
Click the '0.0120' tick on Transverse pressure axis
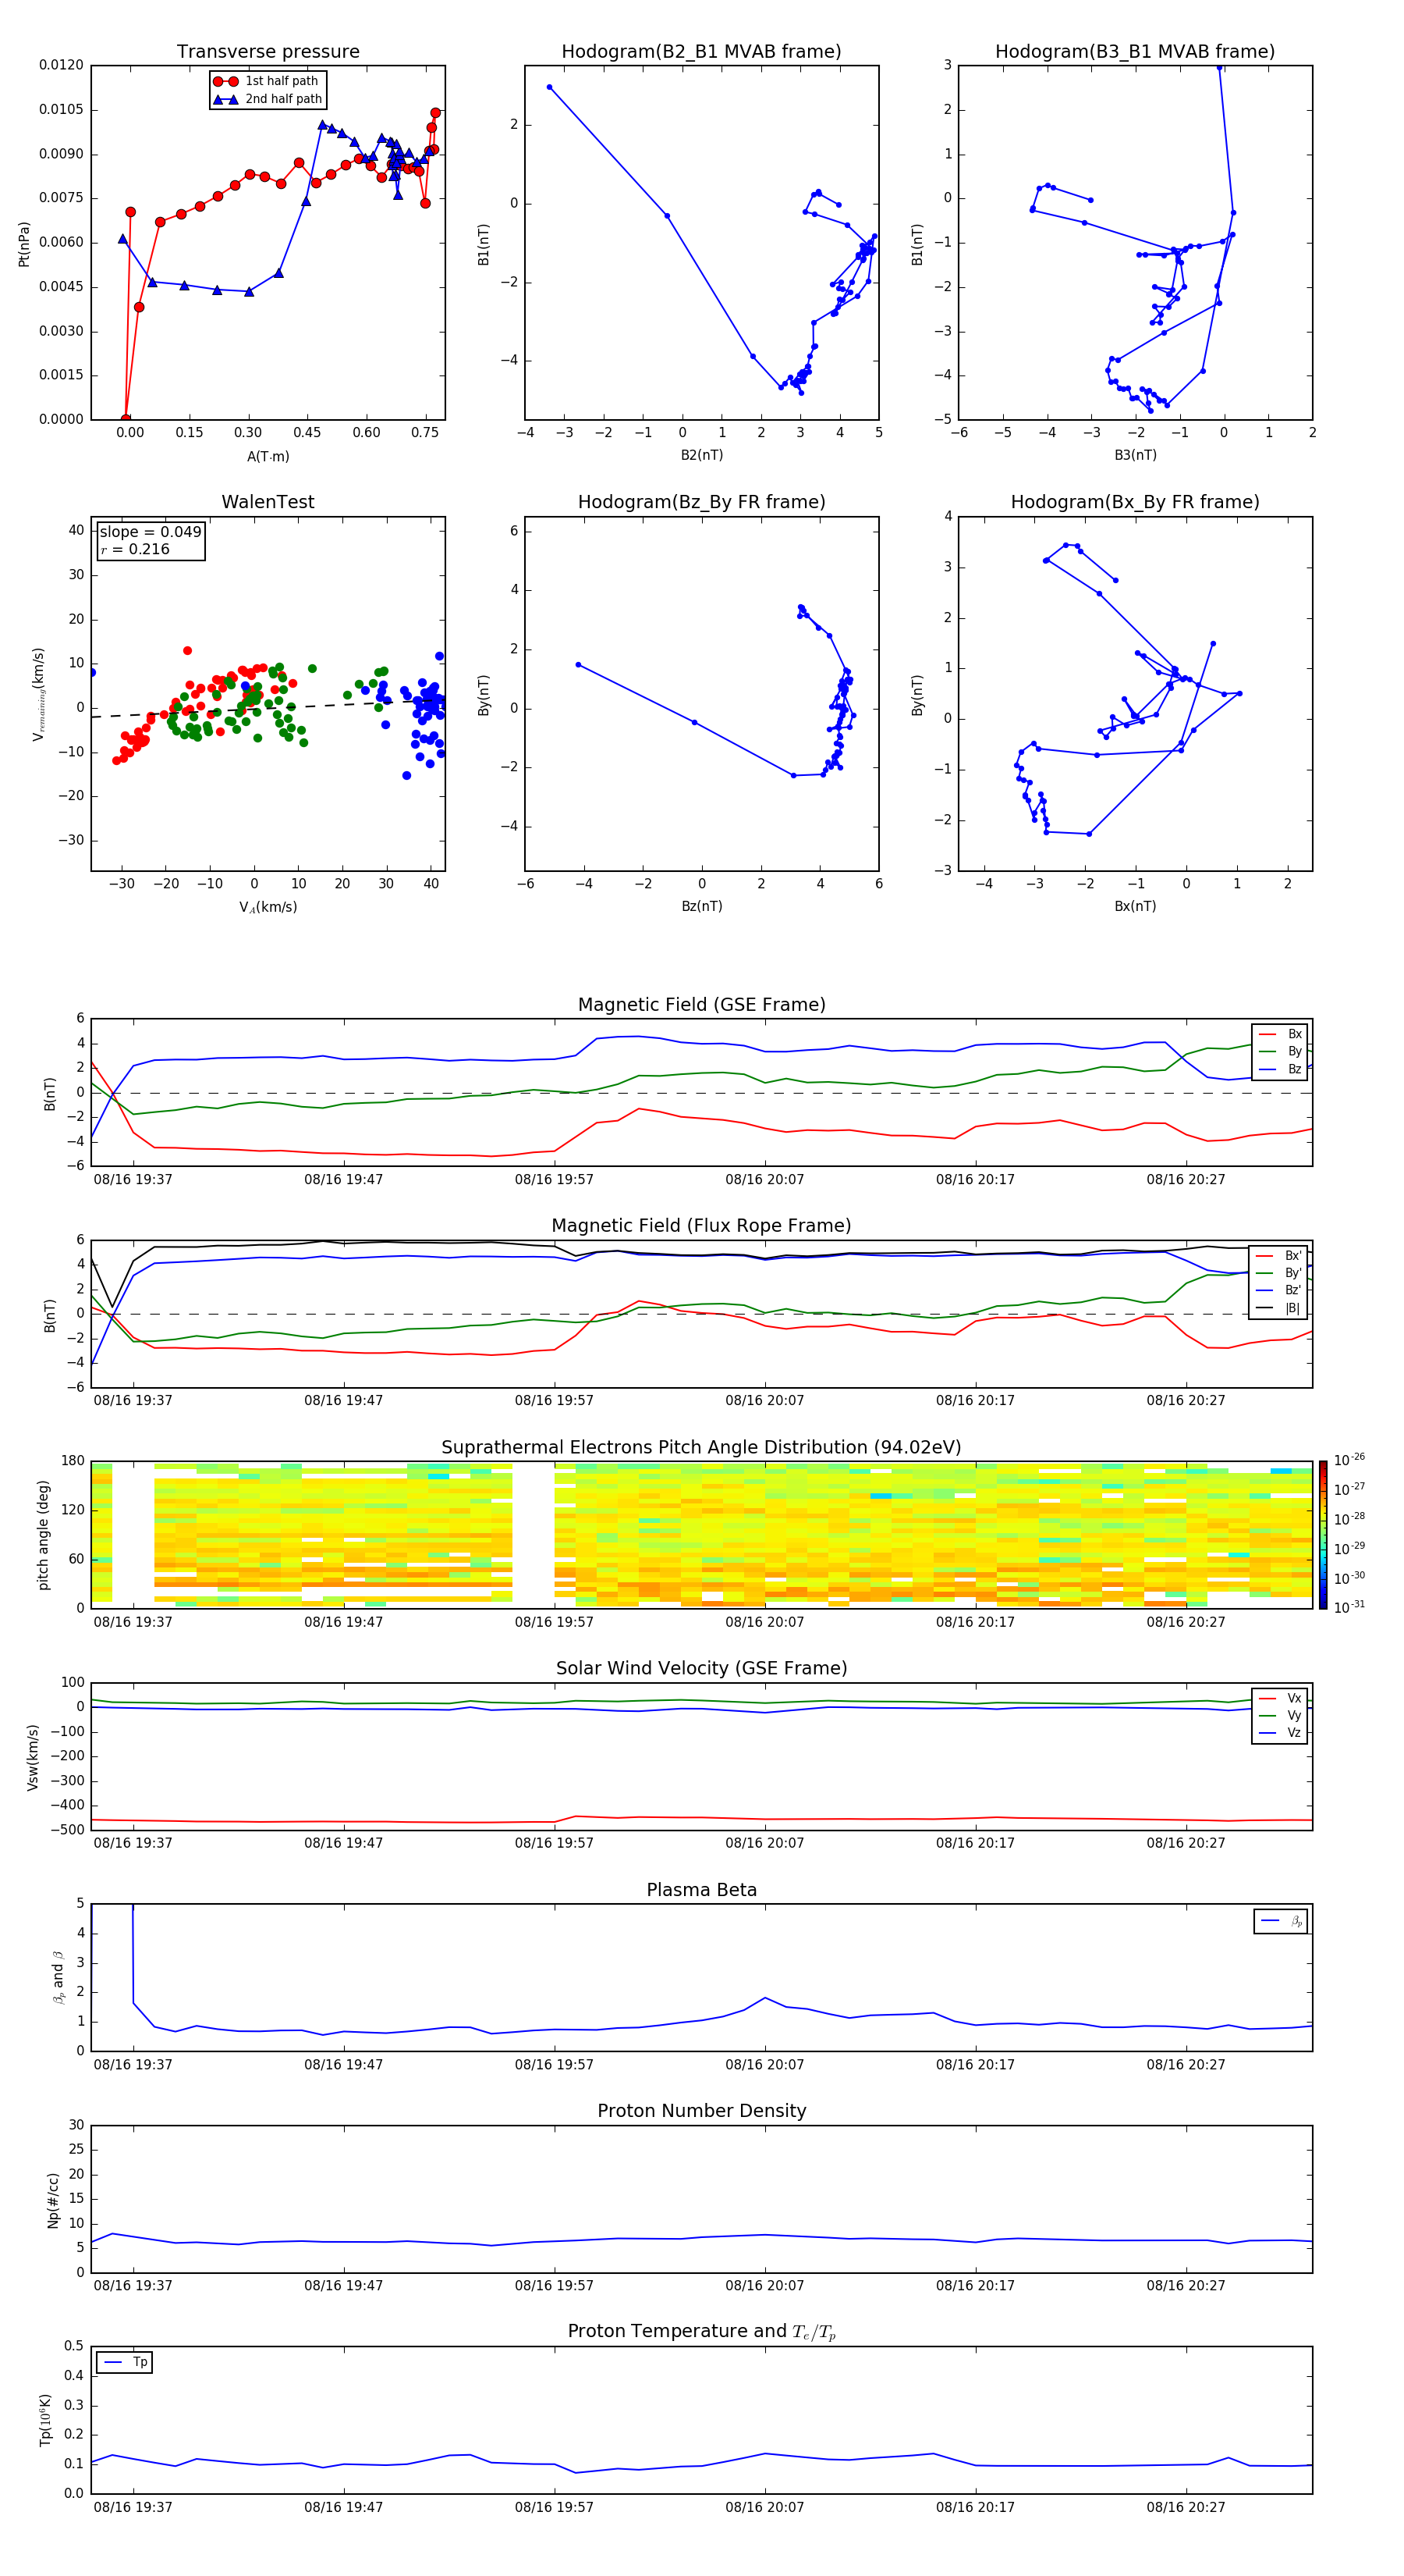click(x=61, y=65)
